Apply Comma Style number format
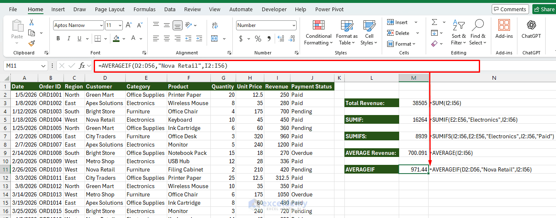The height and width of the screenshot is (218, 556). [269, 39]
